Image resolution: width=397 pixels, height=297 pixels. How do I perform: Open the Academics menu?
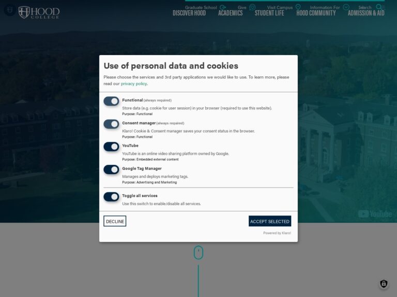click(x=231, y=13)
